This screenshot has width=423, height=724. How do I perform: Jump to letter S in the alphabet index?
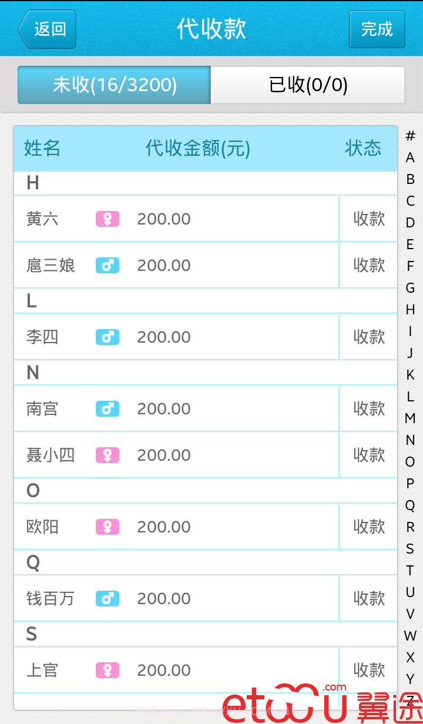pos(410,549)
